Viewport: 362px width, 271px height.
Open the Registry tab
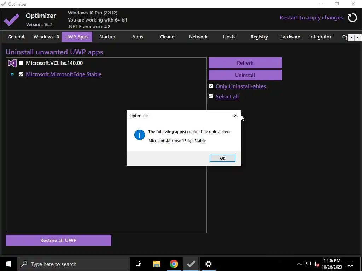[x=259, y=37]
